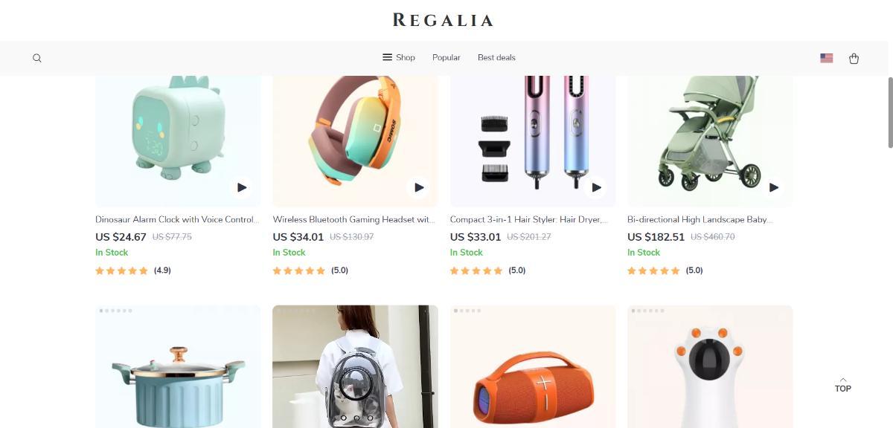The width and height of the screenshot is (893, 428).
Task: Click the US flag country selector
Action: [x=826, y=58]
